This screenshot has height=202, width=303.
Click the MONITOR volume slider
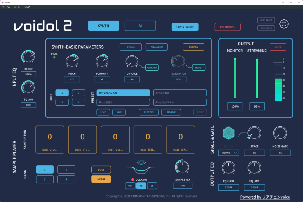(x=235, y=78)
